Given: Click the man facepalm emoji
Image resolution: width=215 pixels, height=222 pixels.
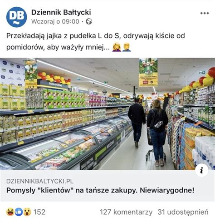Looking at the screenshot, I should [x=127, y=47].
